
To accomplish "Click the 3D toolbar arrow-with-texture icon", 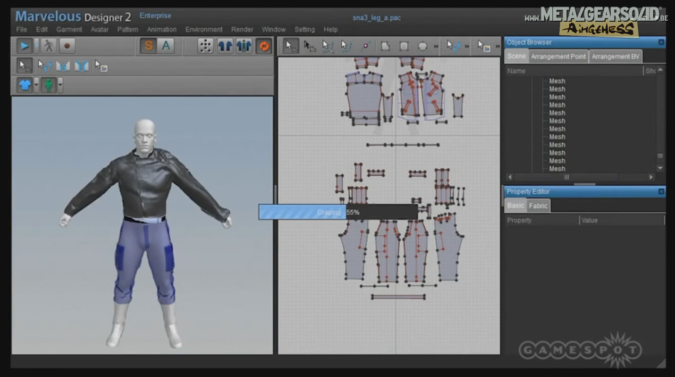I will (101, 66).
